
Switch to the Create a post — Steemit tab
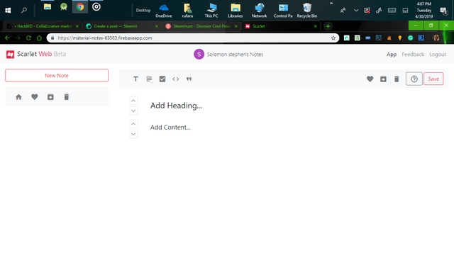(121, 26)
